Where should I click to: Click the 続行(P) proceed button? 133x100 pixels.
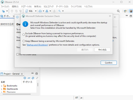(x=85, y=50)
